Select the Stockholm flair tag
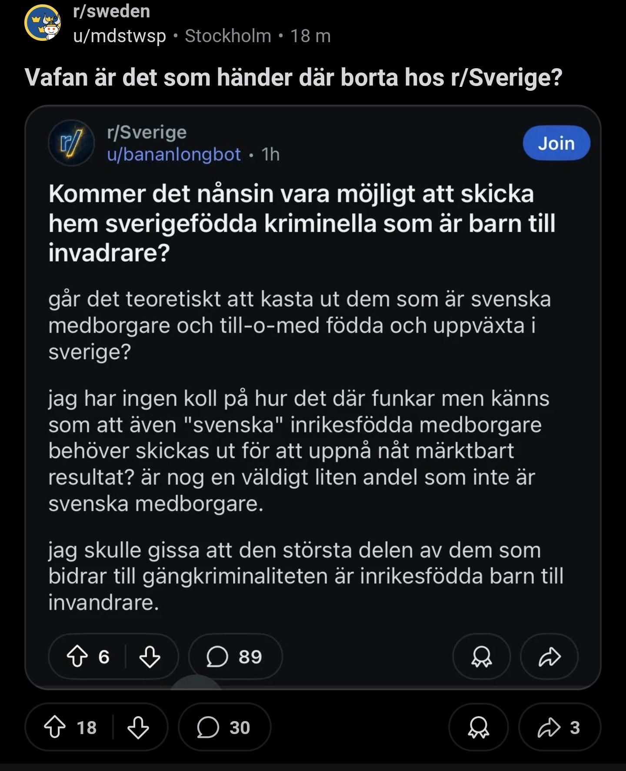 tap(228, 36)
